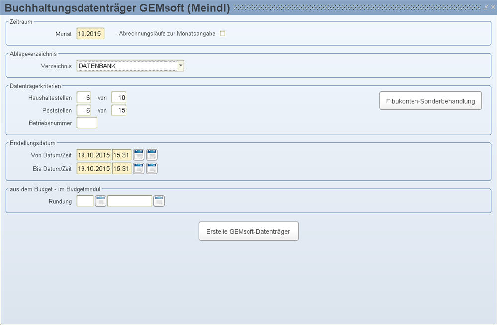Open lookup icon beside short Rundung field

click(x=100, y=201)
